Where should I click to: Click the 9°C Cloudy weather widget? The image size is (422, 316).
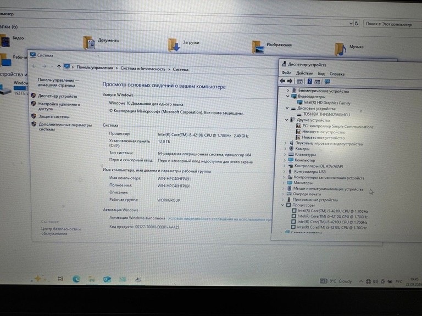point(336,281)
